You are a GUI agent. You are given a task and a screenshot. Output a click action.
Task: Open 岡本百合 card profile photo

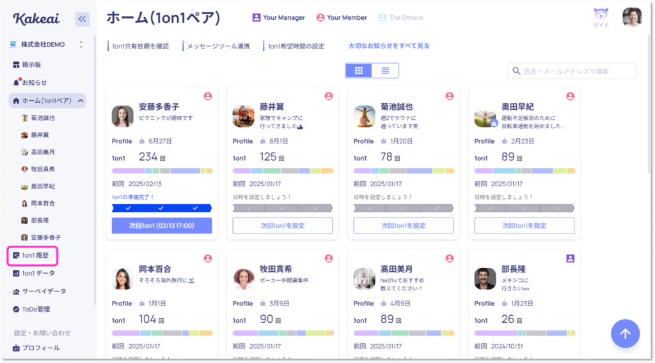122,279
